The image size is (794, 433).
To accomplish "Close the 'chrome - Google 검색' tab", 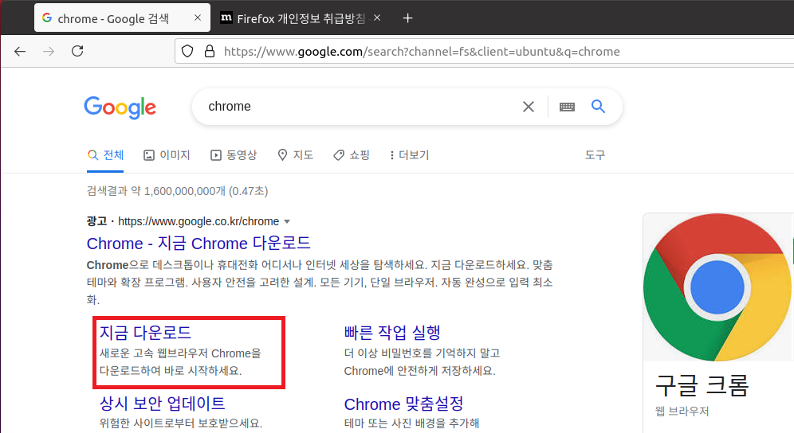I will pyautogui.click(x=198, y=18).
